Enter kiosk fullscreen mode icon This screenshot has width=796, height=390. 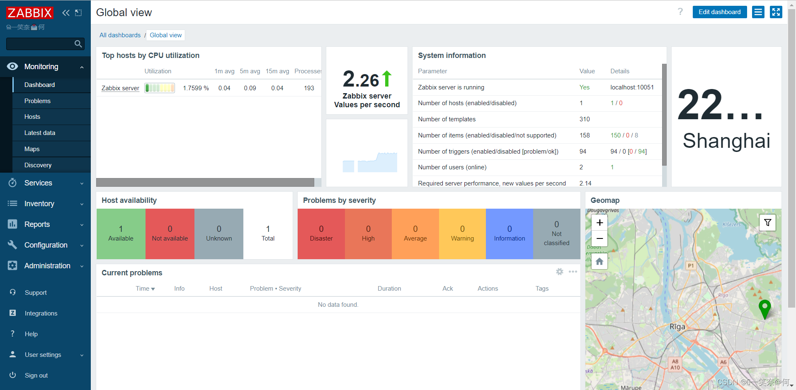point(776,12)
